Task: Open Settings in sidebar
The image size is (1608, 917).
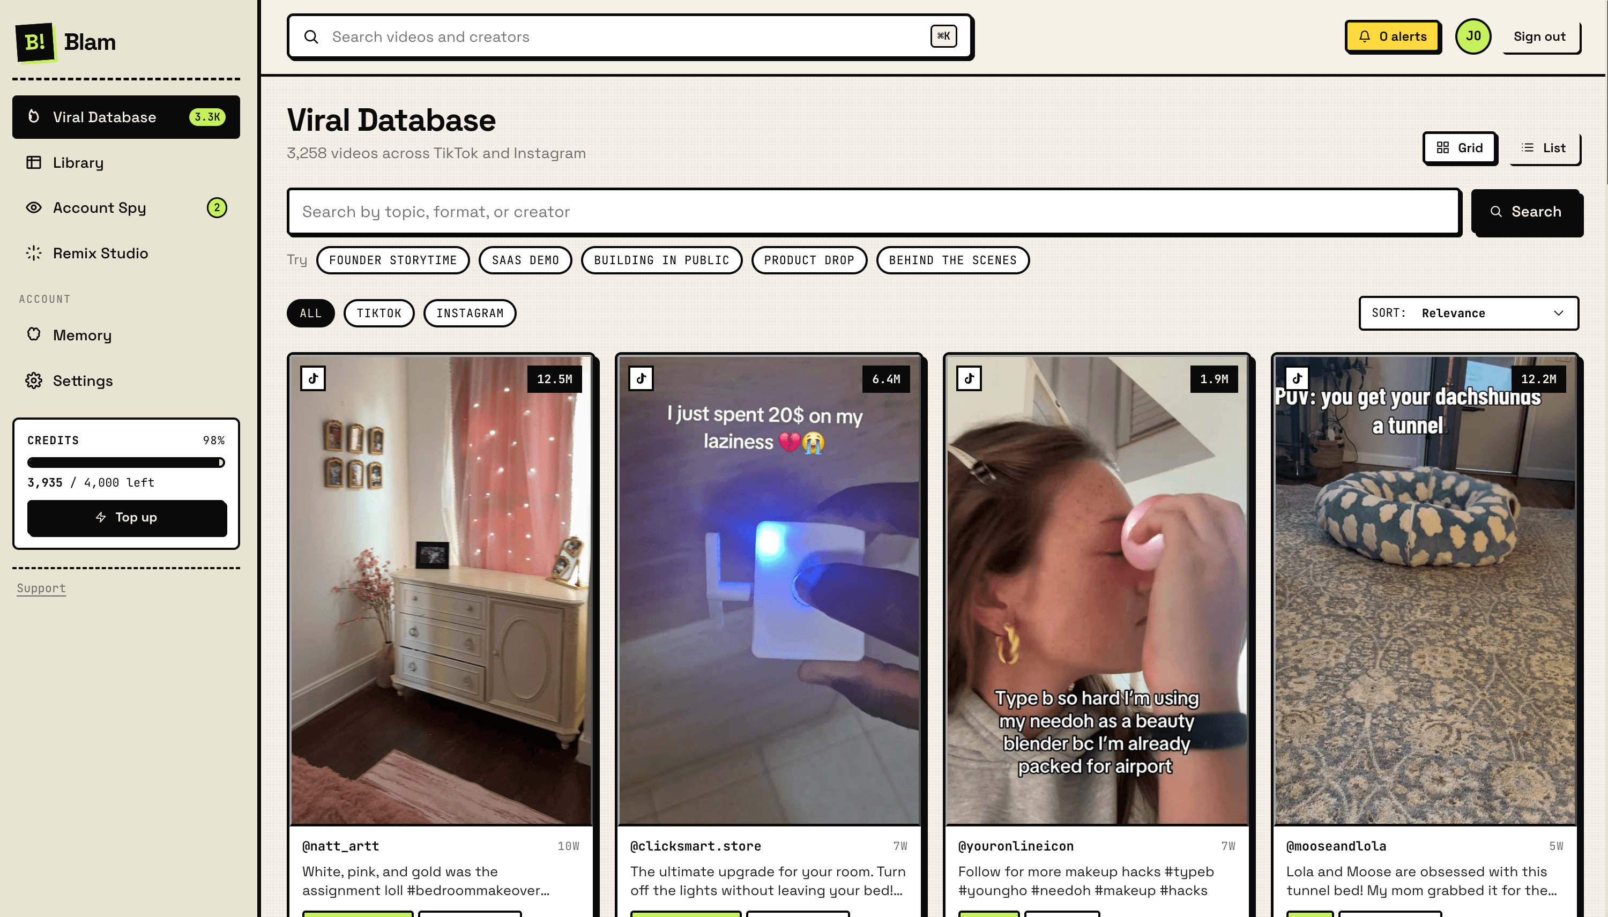Action: coord(126,381)
